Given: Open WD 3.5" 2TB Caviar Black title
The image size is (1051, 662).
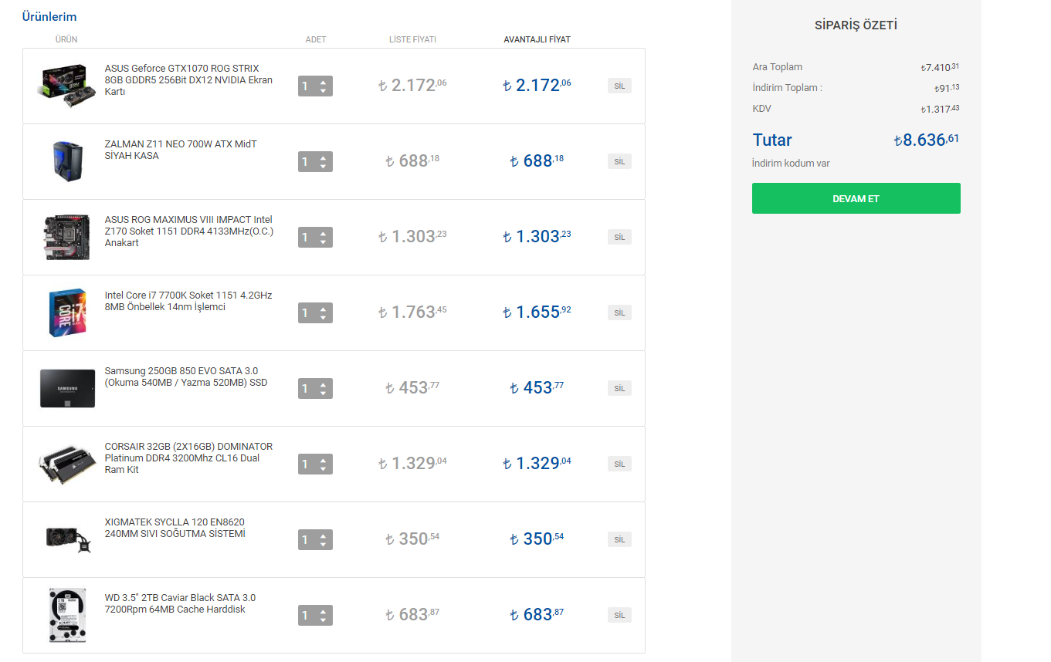Looking at the screenshot, I should pyautogui.click(x=180, y=603).
